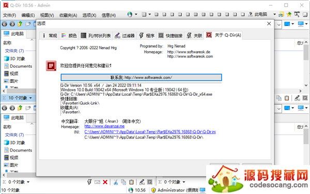Click the red X delete icon in the bottom toolbar
The width and height of the screenshot is (310, 194).
coord(105,182)
